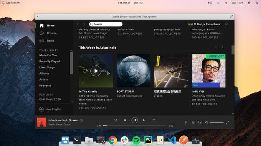Play the In The K-Indie playlist
The width and height of the screenshot is (261, 146).
[x=96, y=71]
